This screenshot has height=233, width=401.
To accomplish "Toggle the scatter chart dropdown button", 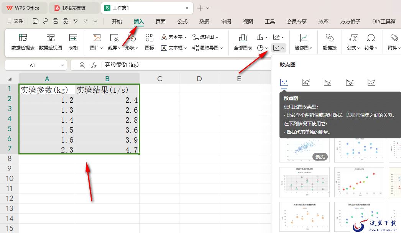I will 278,48.
